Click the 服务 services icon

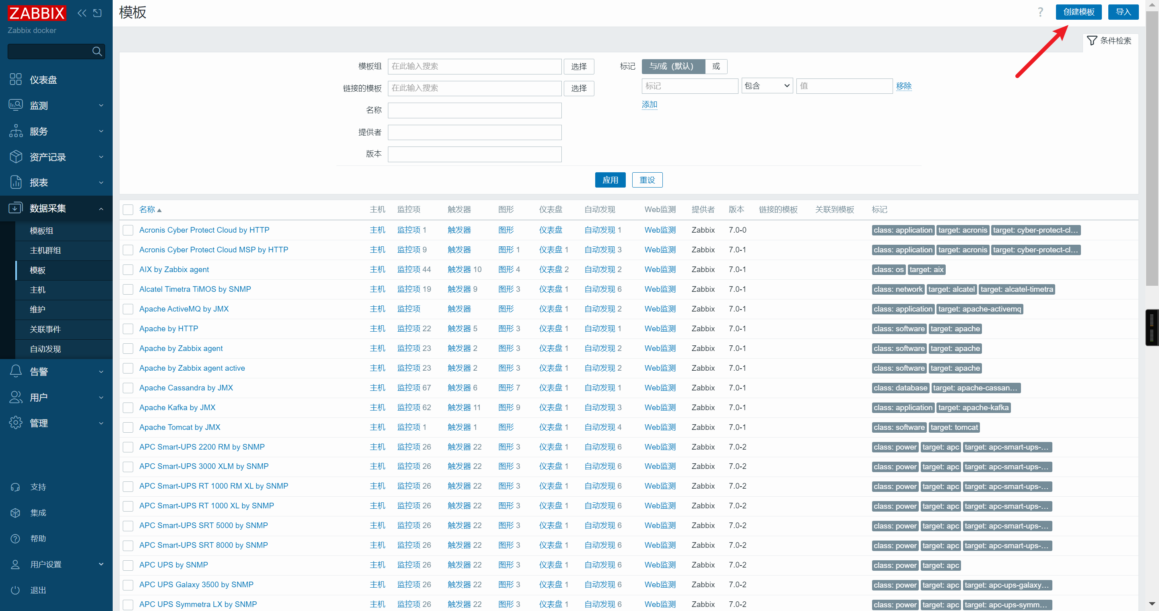16,131
